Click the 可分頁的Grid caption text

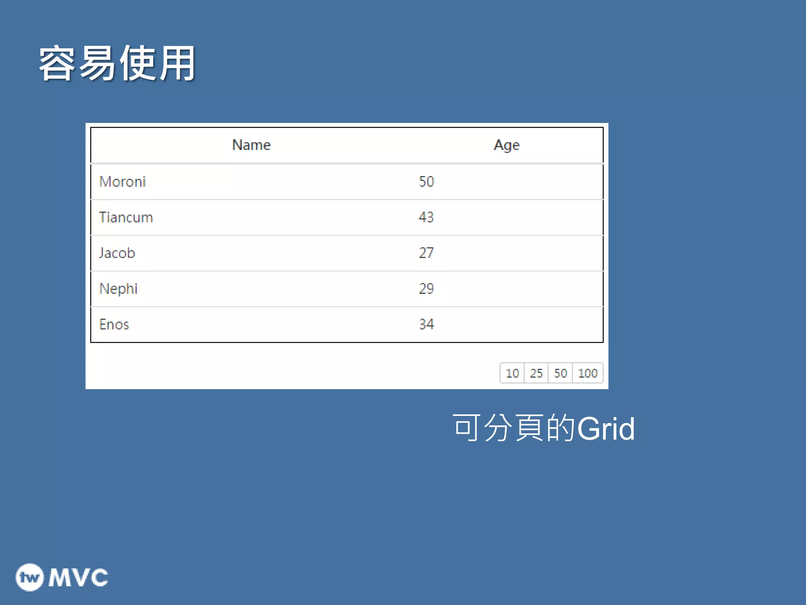coord(543,428)
